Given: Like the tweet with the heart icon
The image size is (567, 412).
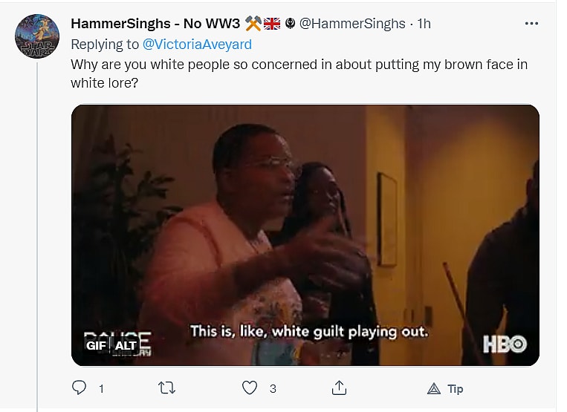Looking at the screenshot, I should coord(250,388).
